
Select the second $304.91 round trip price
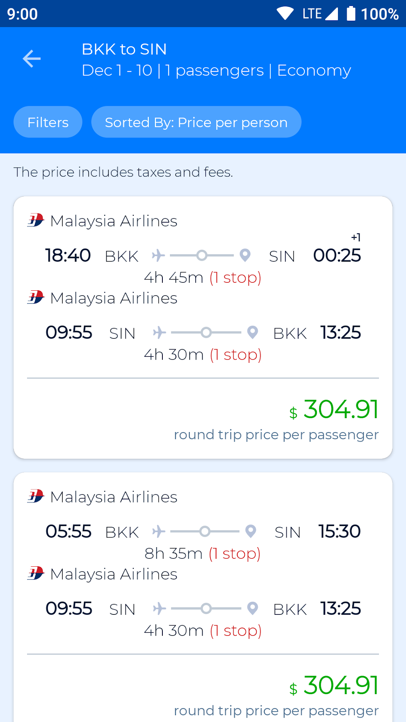click(334, 686)
